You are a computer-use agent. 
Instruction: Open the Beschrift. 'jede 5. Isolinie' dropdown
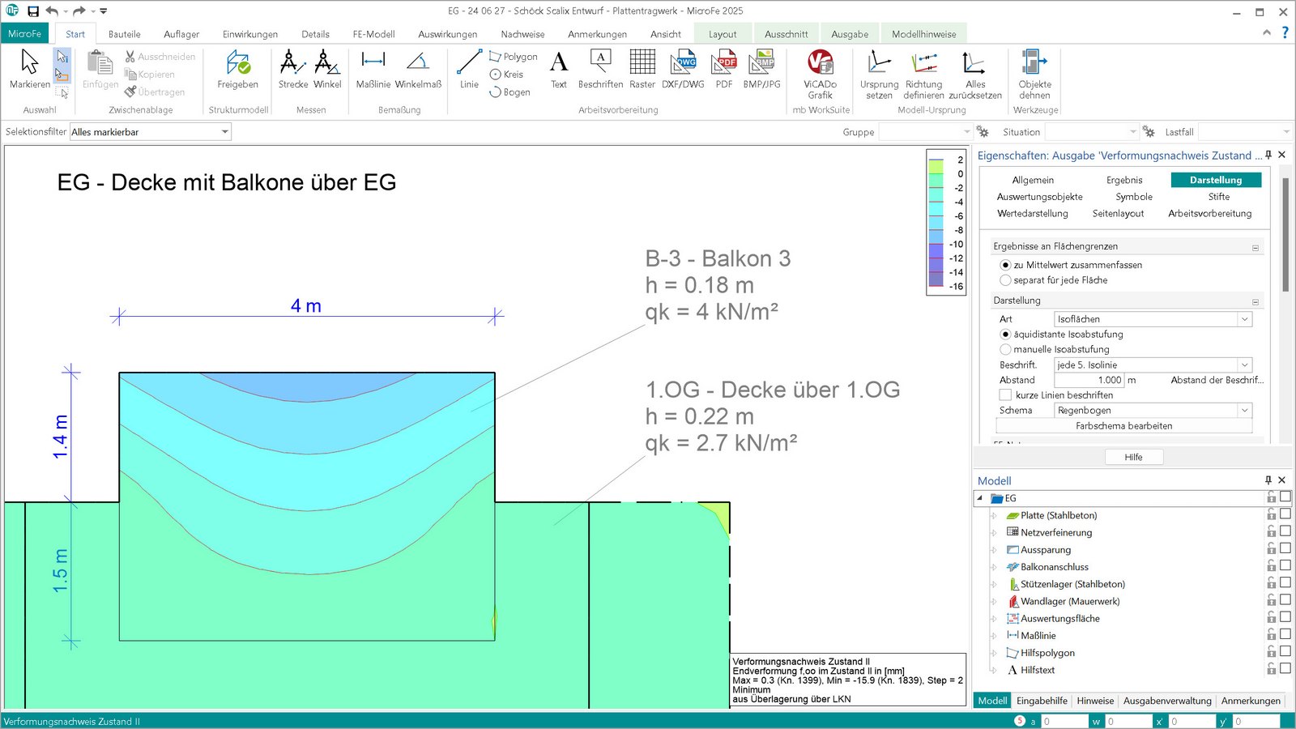[x=1244, y=365]
